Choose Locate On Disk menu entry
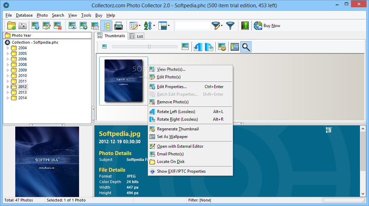This screenshot has width=369, height=206. click(190, 162)
